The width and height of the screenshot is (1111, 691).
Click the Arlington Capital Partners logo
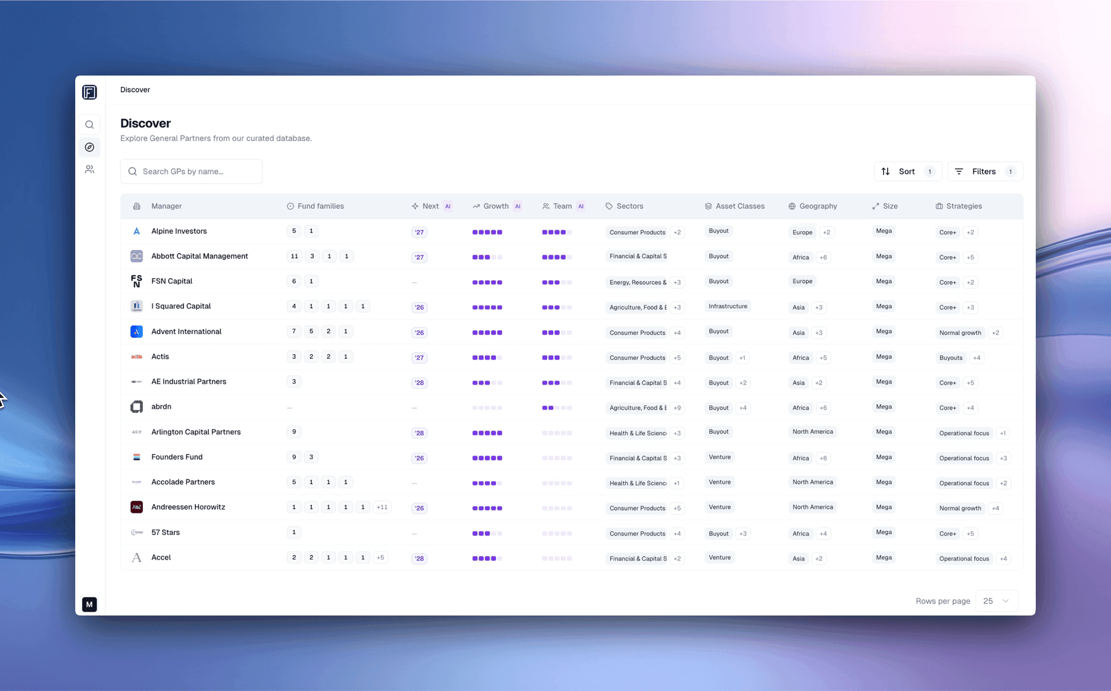pos(137,432)
